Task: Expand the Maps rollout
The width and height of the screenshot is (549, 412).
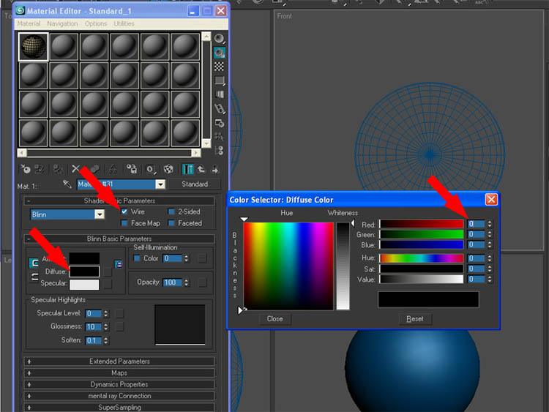Action: pos(119,372)
